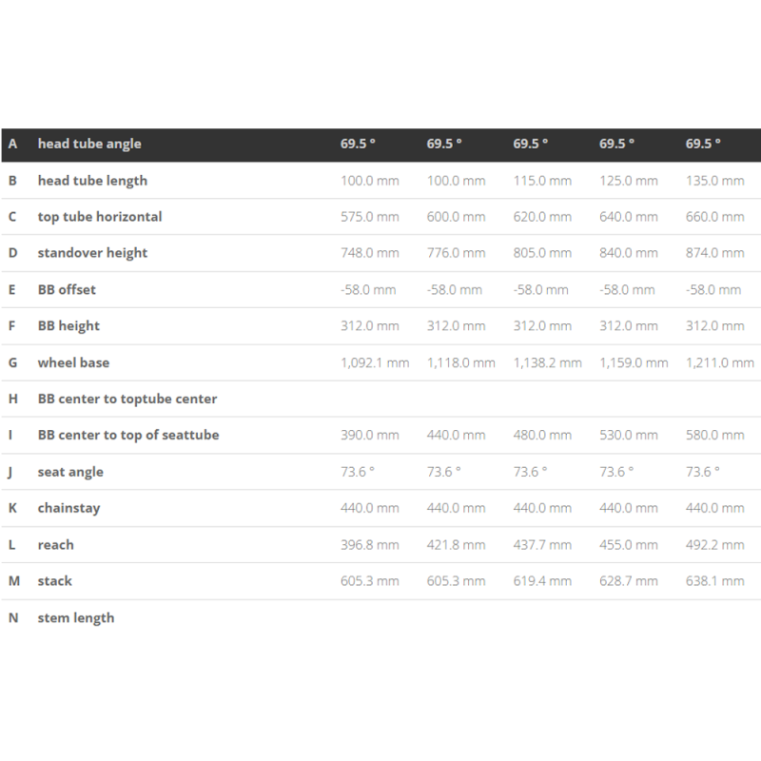Click the 396.8 mm reach value

[x=370, y=545]
